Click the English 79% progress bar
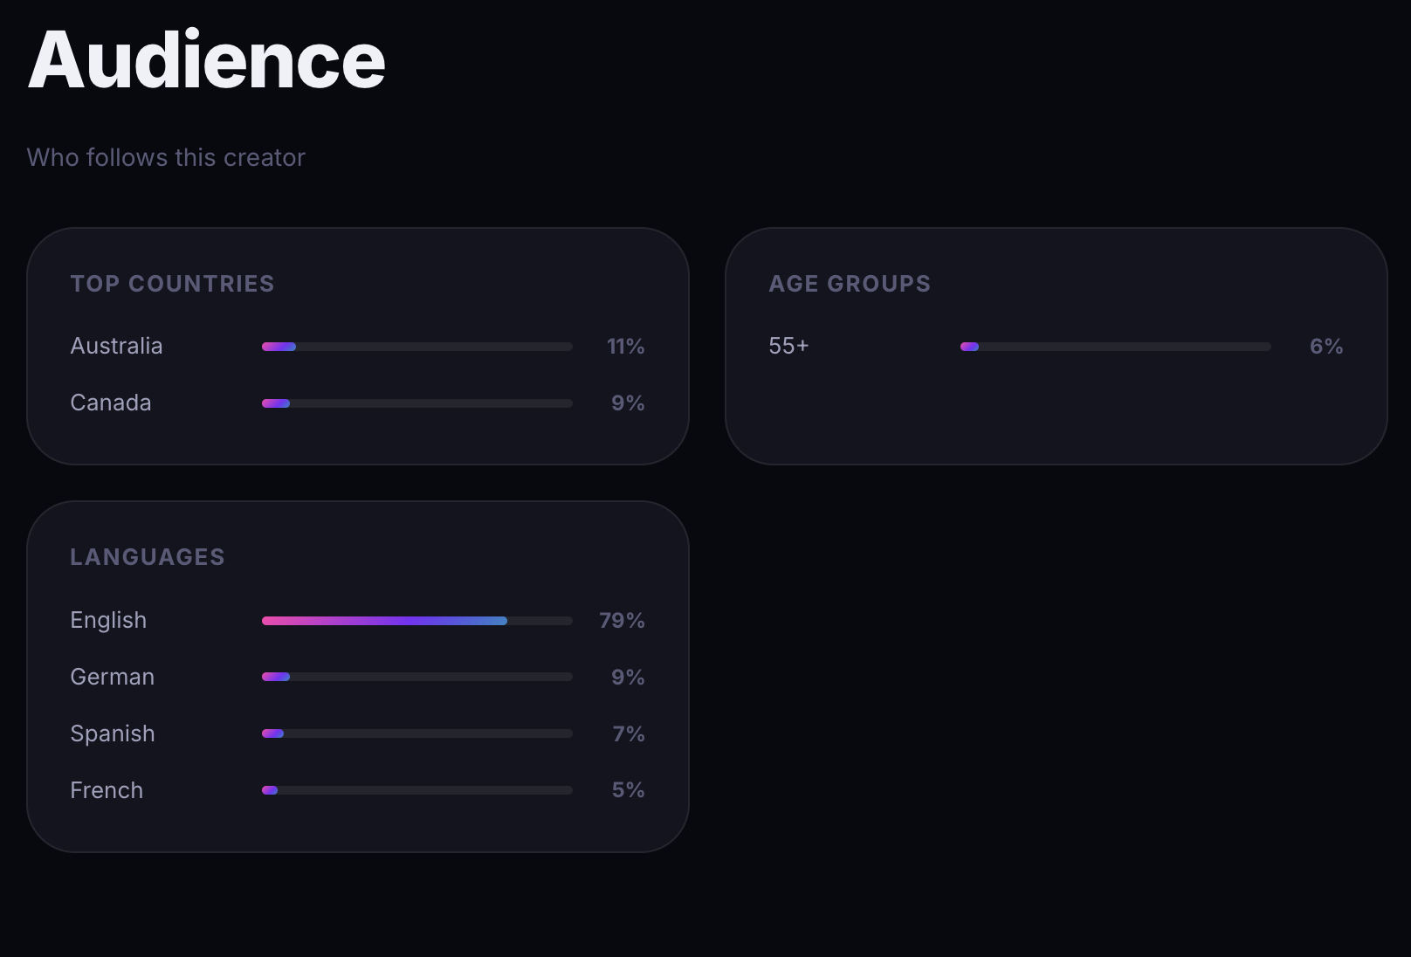The height and width of the screenshot is (957, 1411). [x=416, y=621]
